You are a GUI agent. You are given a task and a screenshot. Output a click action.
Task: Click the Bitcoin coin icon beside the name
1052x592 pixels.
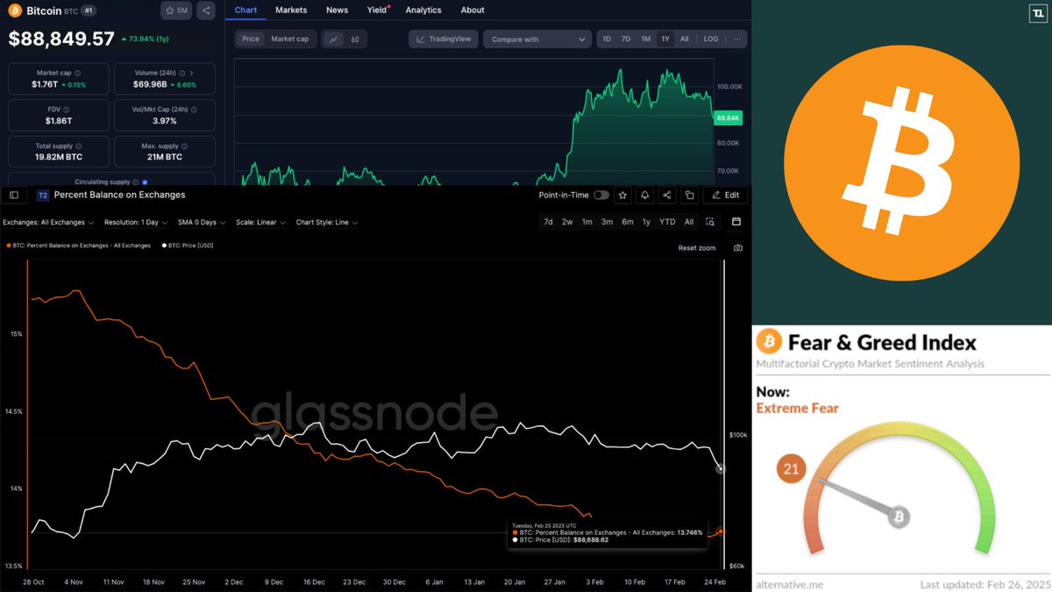click(16, 11)
